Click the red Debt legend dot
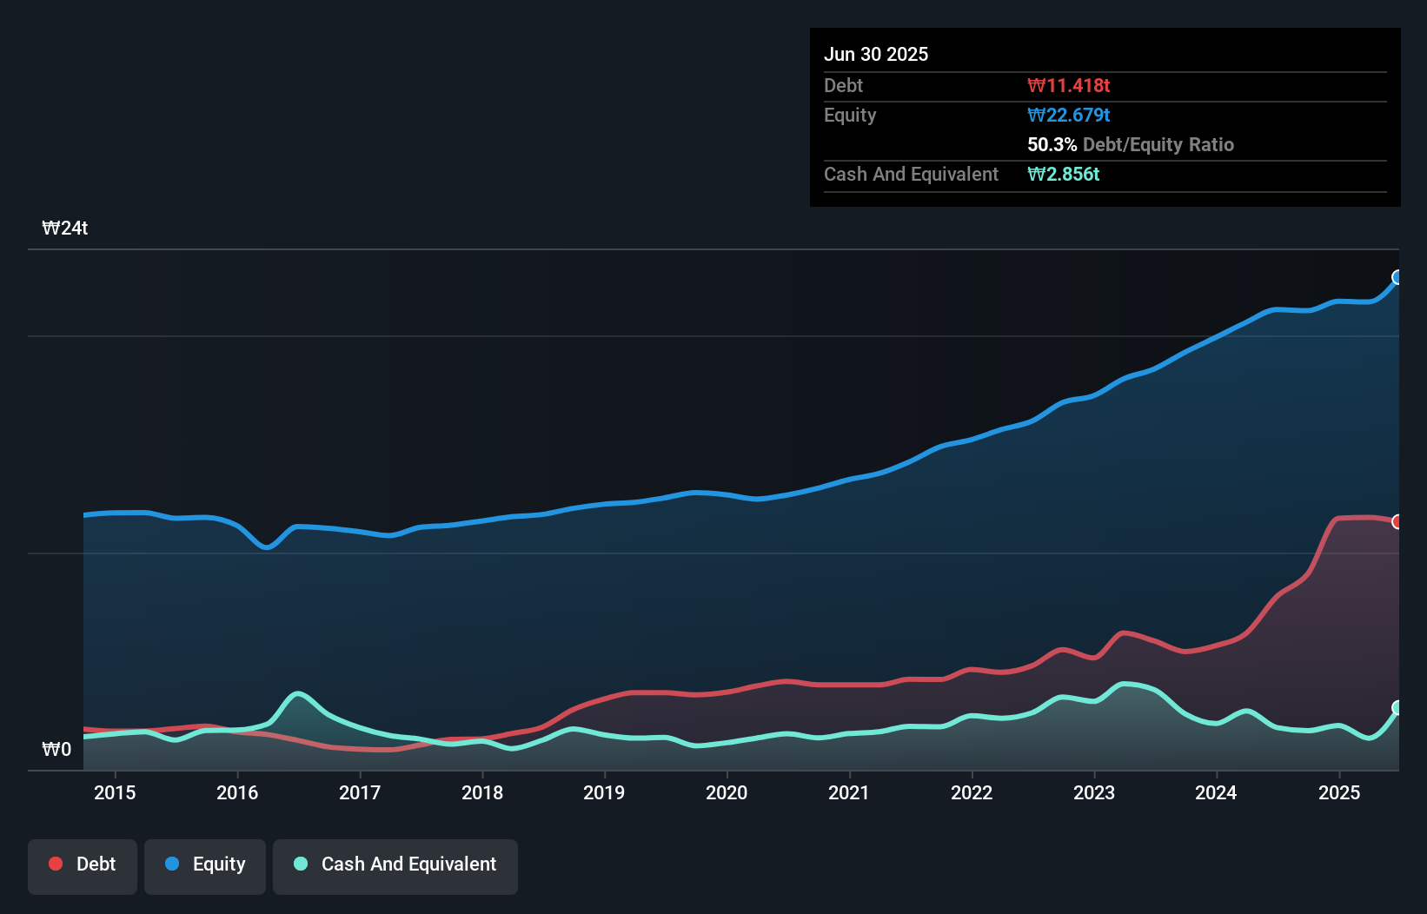 click(x=56, y=864)
